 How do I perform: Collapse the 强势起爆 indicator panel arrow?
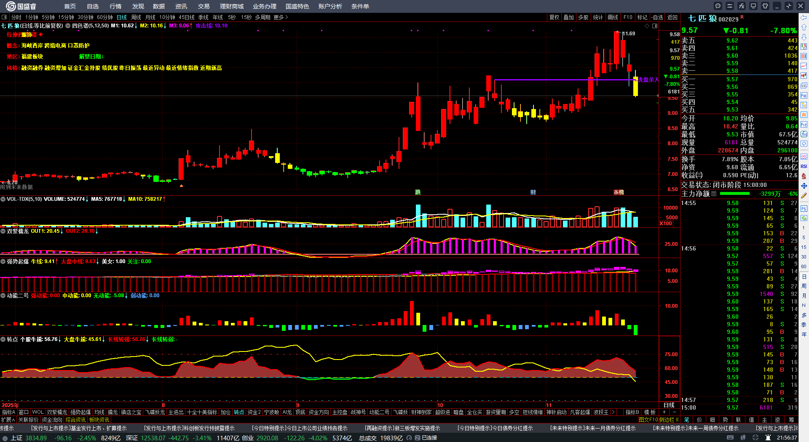(3, 261)
